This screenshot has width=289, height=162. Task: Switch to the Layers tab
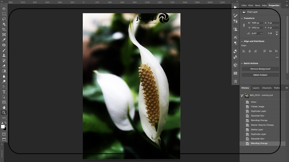coord(256,88)
